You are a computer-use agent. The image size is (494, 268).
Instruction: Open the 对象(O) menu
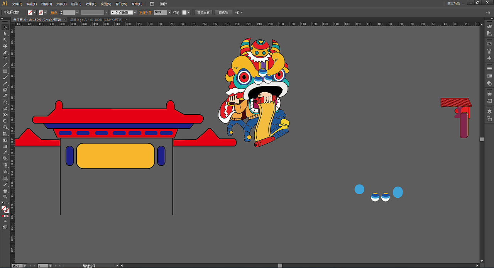point(46,4)
